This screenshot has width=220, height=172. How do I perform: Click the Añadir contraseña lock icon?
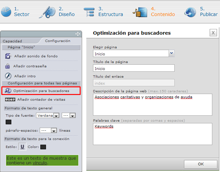pos(7,66)
